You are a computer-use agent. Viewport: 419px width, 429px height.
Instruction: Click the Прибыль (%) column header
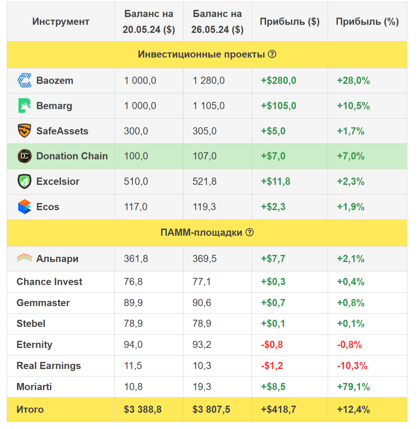coord(367,22)
